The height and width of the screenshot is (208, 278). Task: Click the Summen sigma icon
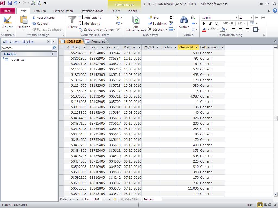171,18
